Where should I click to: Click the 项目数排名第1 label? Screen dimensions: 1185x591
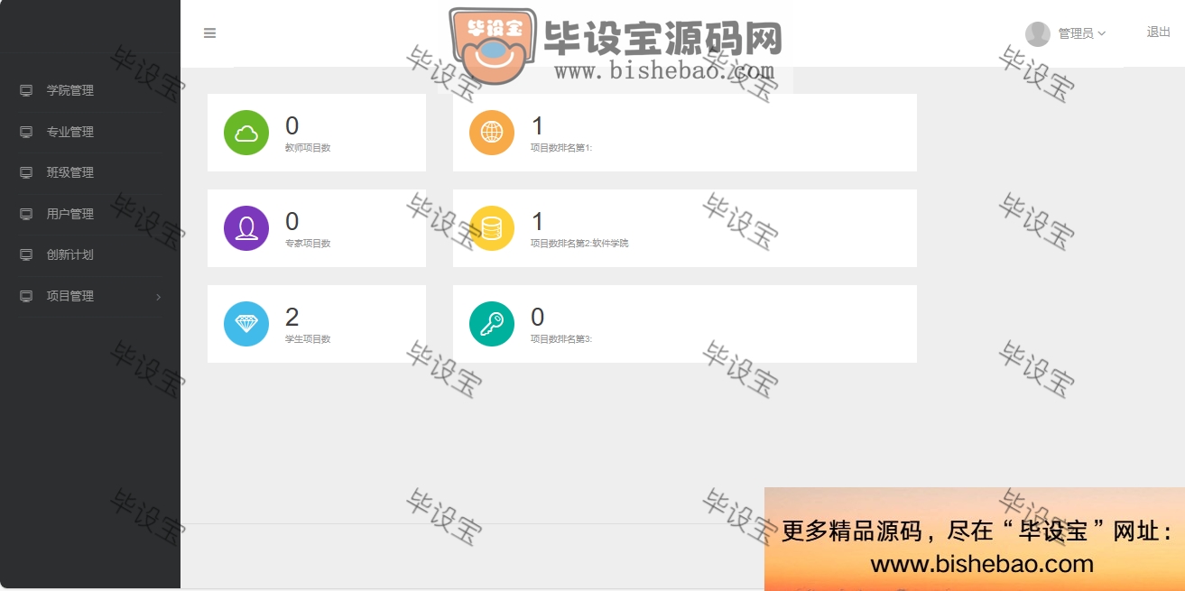[x=561, y=148]
